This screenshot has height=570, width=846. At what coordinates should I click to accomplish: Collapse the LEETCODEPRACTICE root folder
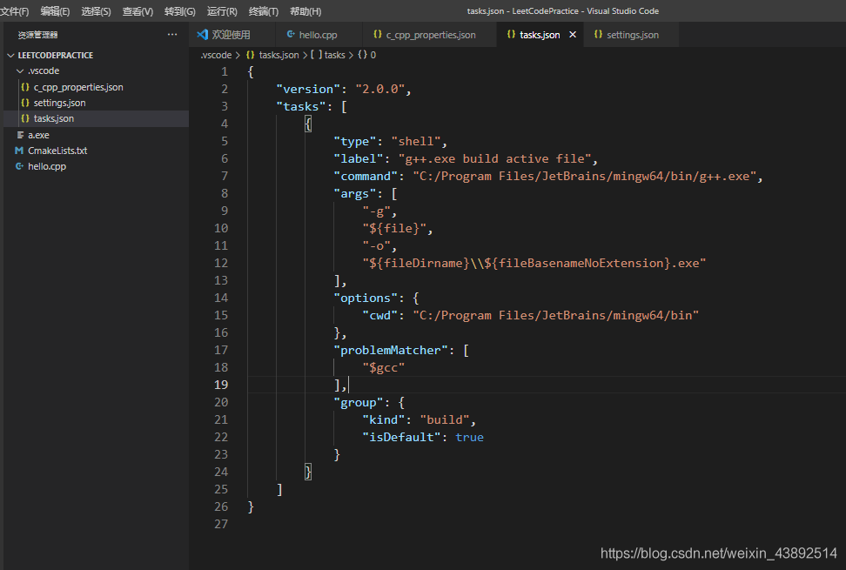tap(10, 55)
